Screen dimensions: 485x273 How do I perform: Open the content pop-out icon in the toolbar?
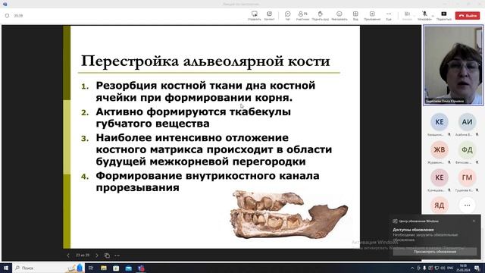(270, 15)
